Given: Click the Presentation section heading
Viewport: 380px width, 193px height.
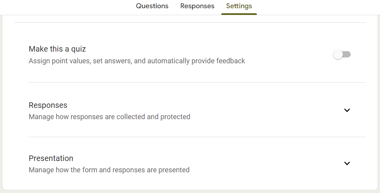Looking at the screenshot, I should tap(51, 158).
